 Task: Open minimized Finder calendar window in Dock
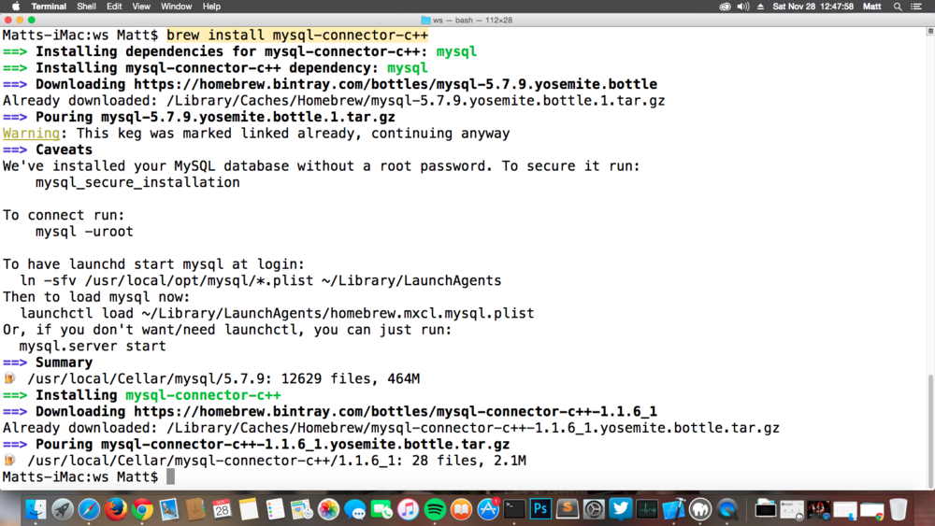845,510
